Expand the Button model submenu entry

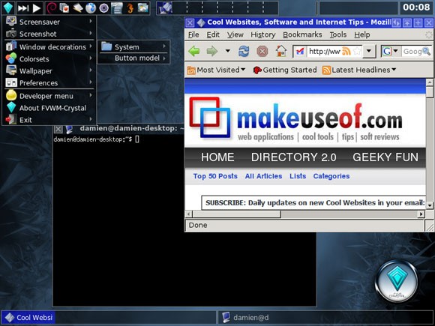pos(133,58)
